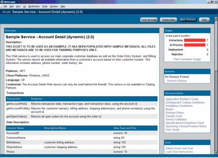Image resolution: width=218 pixels, height=158 pixels.
Task: Click the Overview panel header
Action: pyautogui.click(x=81, y=30)
